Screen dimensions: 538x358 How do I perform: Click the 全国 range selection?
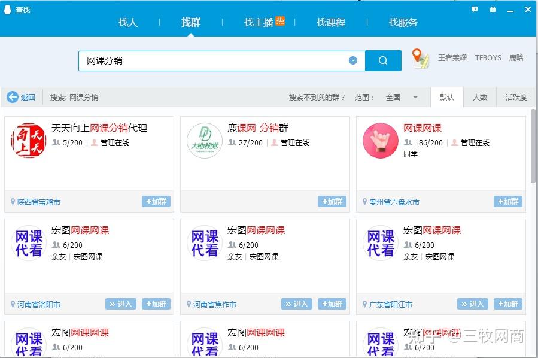(x=393, y=98)
